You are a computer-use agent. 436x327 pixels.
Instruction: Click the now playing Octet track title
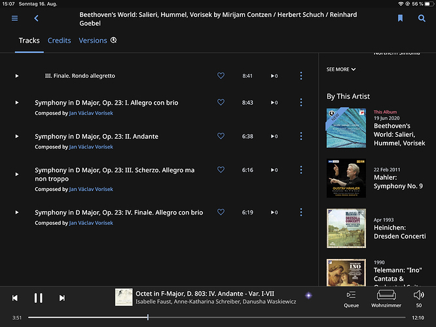tap(205, 294)
